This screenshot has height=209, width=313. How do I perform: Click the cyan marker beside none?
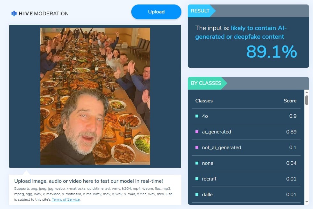pyautogui.click(x=197, y=163)
